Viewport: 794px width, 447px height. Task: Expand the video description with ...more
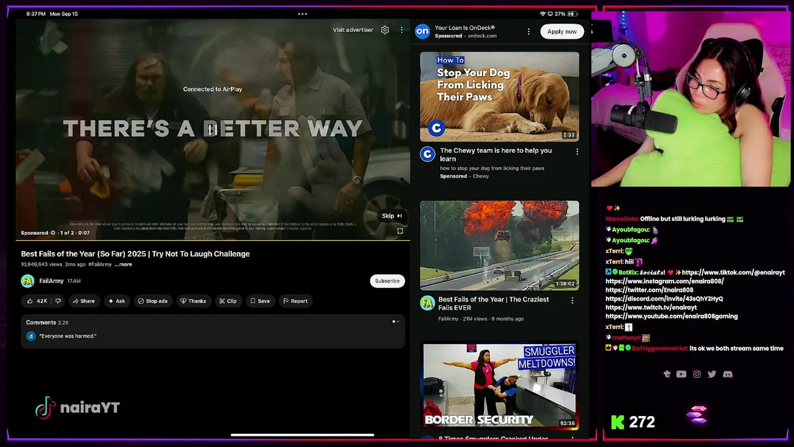click(123, 264)
